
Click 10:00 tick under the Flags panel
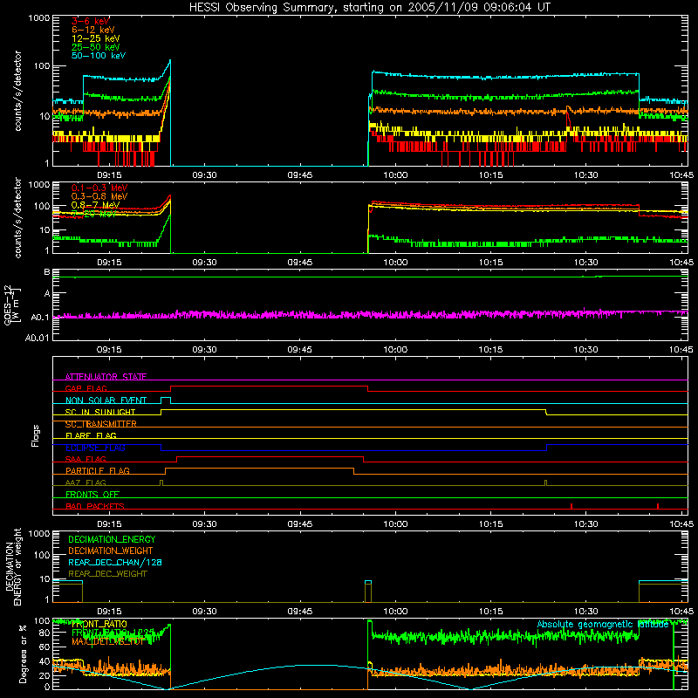coord(395,524)
